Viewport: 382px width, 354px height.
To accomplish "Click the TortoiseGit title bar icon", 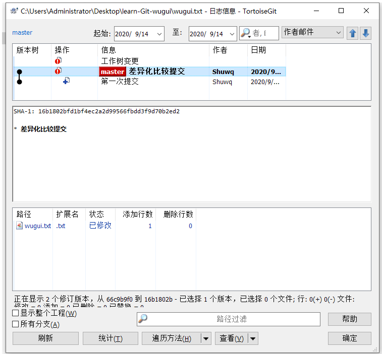I will coord(14,11).
